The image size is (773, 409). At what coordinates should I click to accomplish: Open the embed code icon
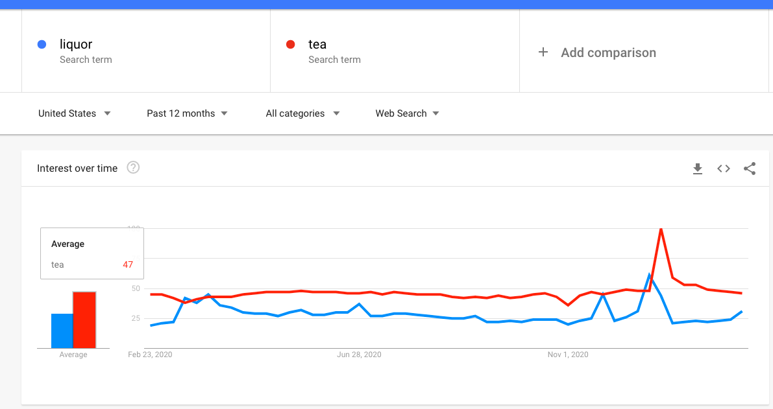click(x=724, y=169)
